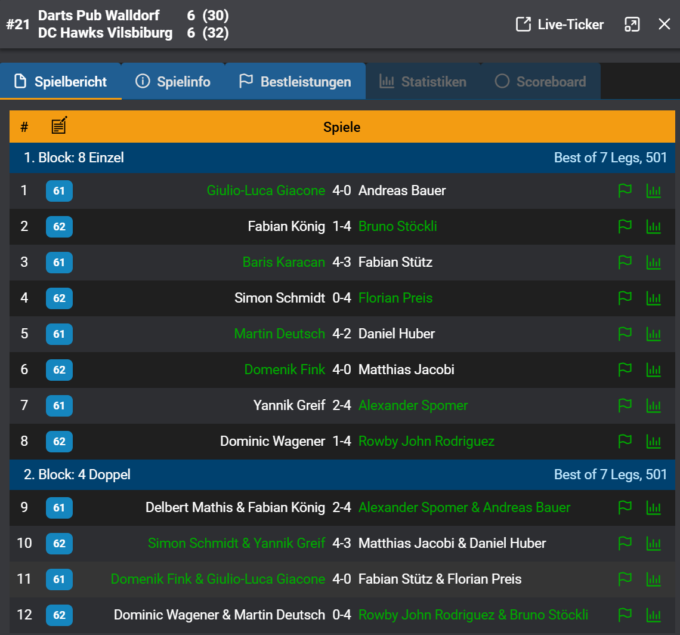Select the Spielbericht tab

click(61, 82)
